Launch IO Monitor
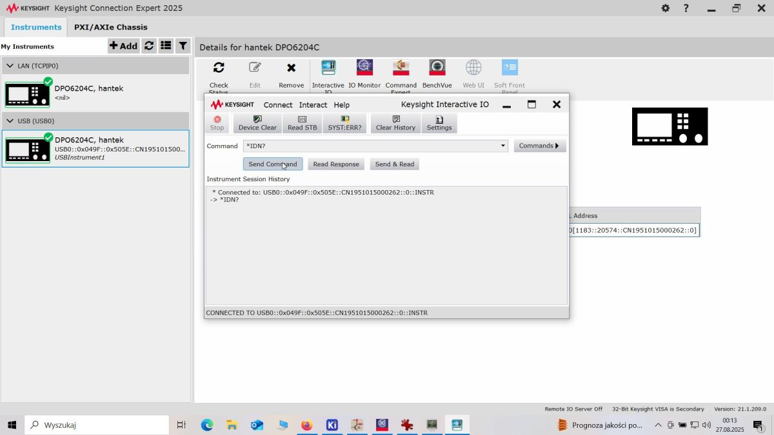The width and height of the screenshot is (774, 435). click(364, 75)
